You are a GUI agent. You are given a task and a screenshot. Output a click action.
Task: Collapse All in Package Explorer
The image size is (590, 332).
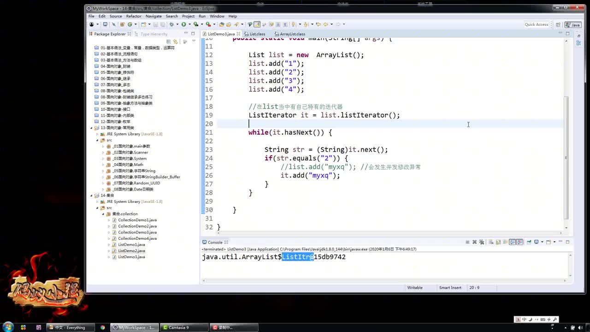click(169, 41)
